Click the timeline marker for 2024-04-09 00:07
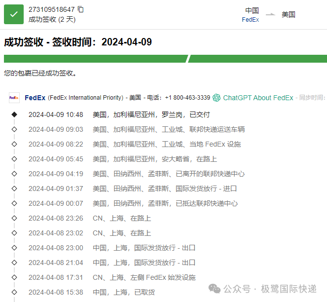The height and width of the screenshot is (302, 327). point(14,203)
